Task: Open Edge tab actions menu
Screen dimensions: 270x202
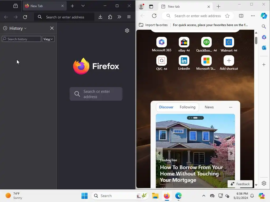Action: [x=151, y=7]
